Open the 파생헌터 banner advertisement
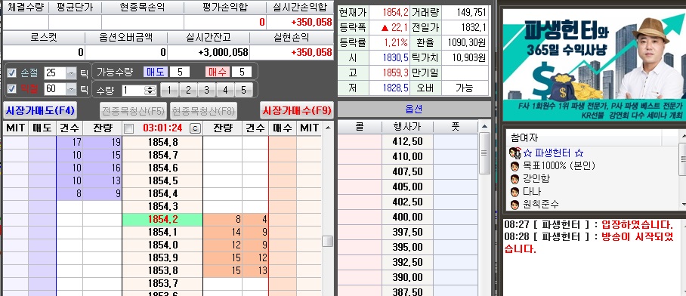The height and width of the screenshot is (296, 686). click(x=594, y=64)
